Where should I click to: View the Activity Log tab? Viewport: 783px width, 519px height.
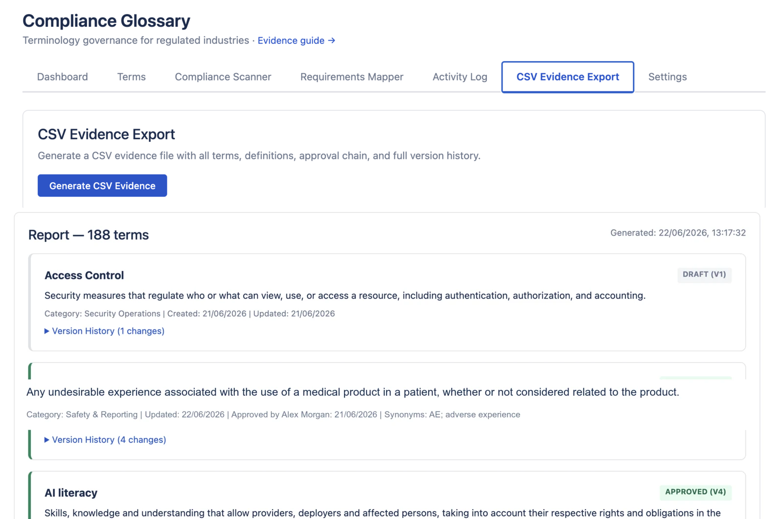[x=460, y=77]
